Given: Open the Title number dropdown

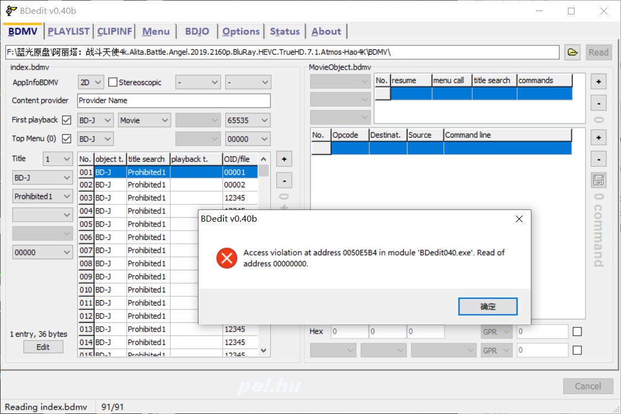Looking at the screenshot, I should 58,159.
